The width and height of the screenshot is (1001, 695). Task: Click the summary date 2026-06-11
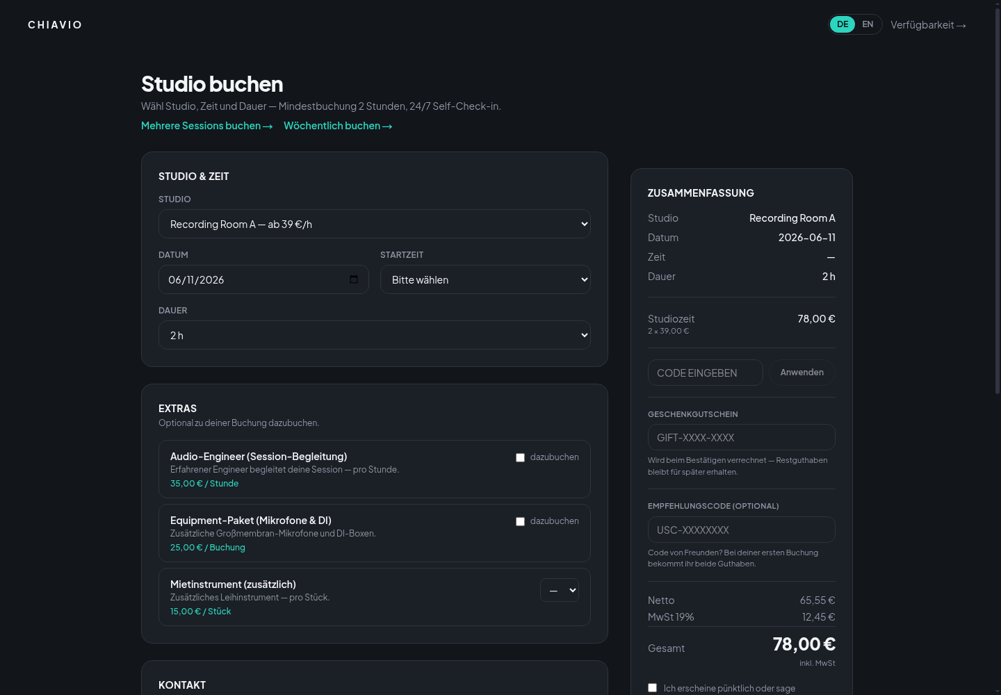coord(807,238)
